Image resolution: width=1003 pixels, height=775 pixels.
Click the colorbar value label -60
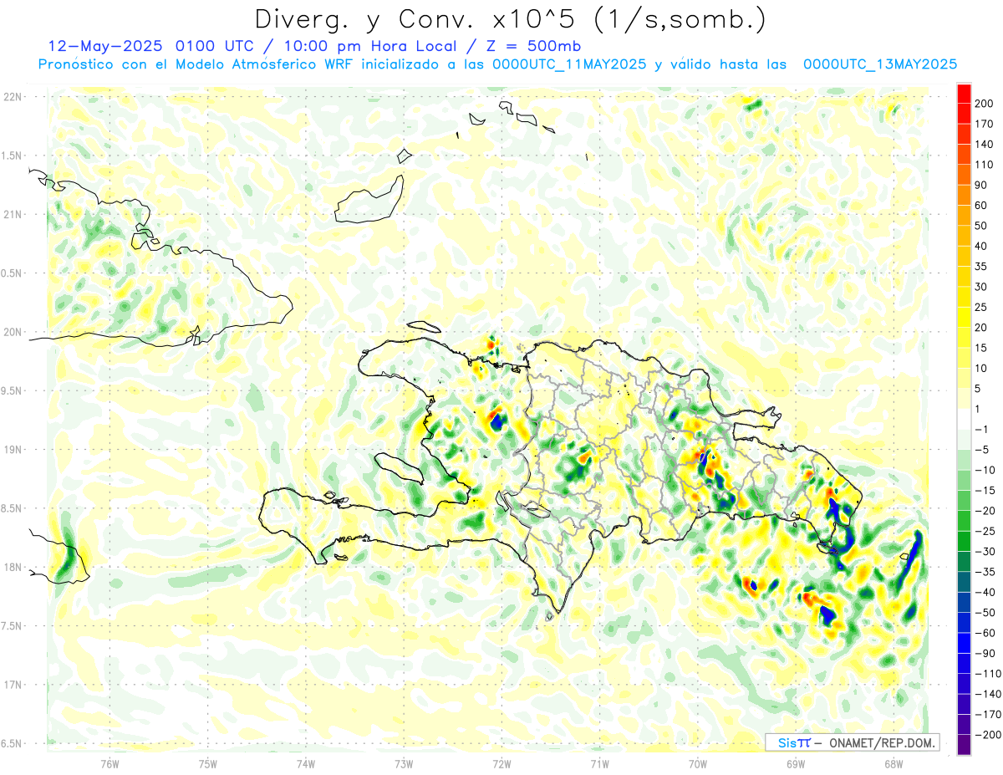click(985, 633)
